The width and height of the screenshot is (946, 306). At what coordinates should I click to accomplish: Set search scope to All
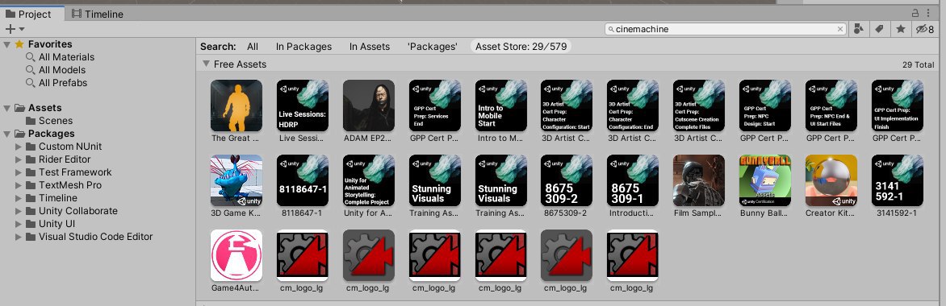click(252, 47)
